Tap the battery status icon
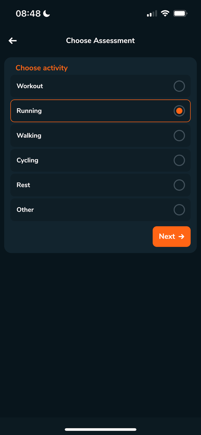Screen dimensions: 201x435 180,13
